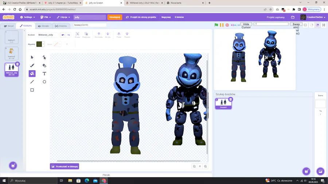Click the volume speaker icon above stage
The image size is (328, 184).
click(233, 25)
